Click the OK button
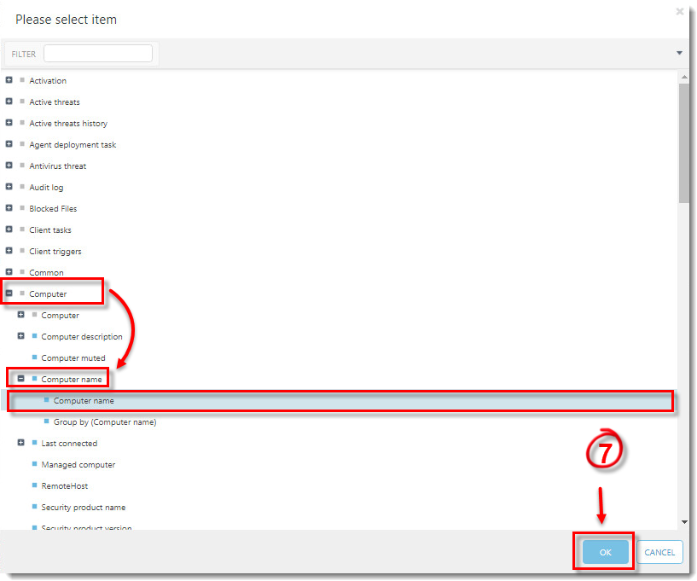This screenshot has height=581, width=697. (606, 552)
